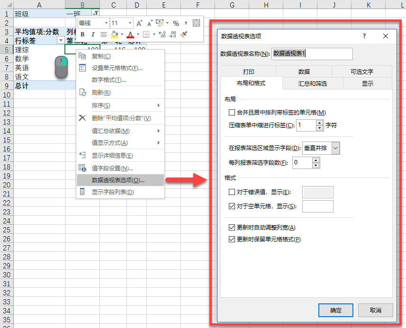Open the 等线 font name dropdown
This screenshot has height=328, width=406.
click(107, 23)
